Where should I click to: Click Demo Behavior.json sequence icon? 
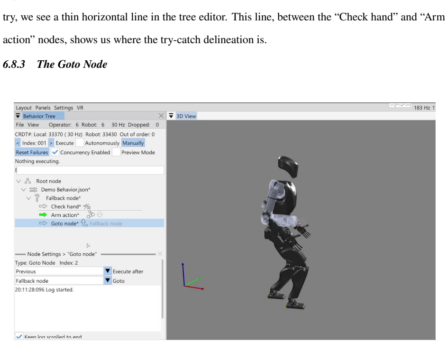pyautogui.click(x=34, y=189)
